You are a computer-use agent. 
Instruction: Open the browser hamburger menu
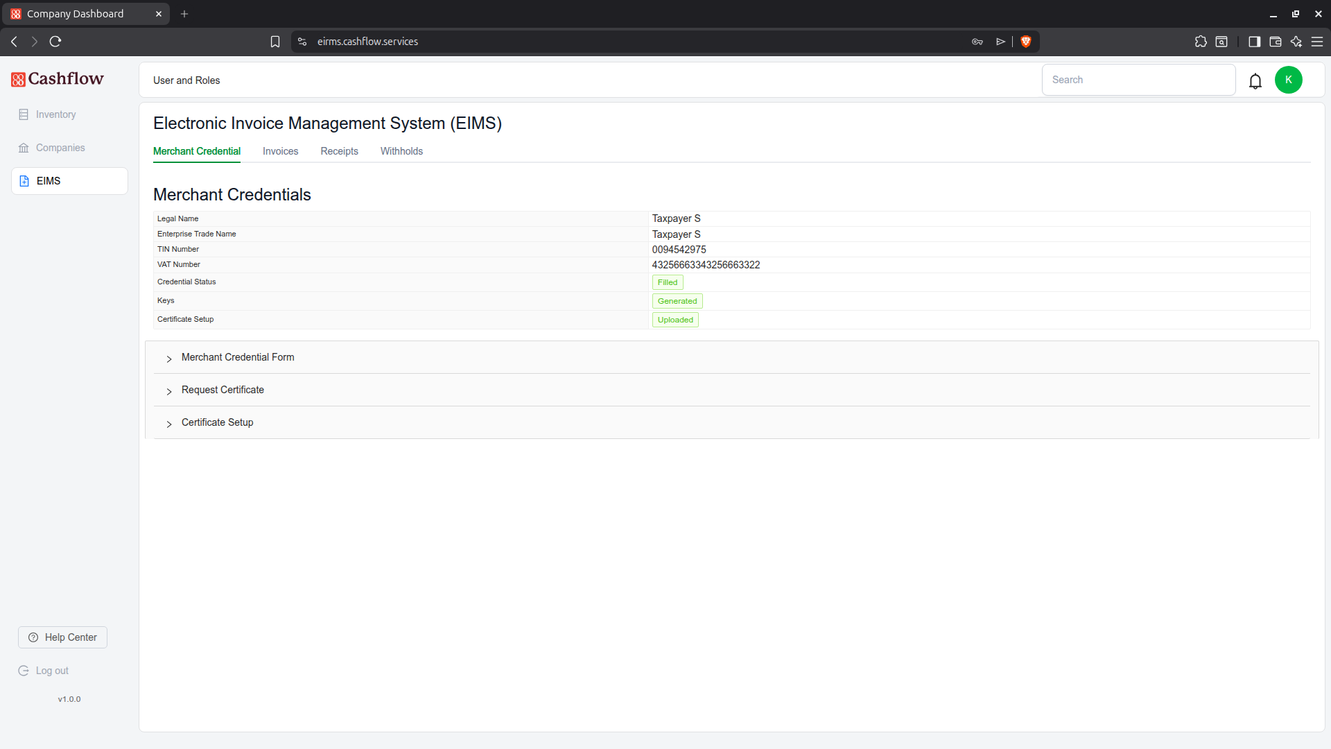tap(1317, 42)
